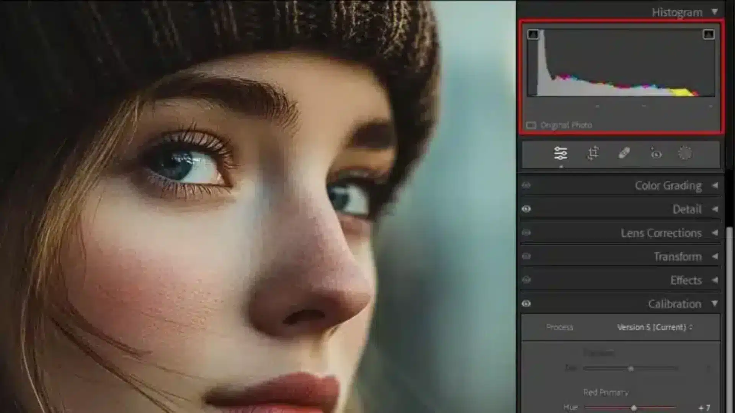Toggle Transform panel eye switch
Viewport: 735px width, 413px height.
[526, 256]
